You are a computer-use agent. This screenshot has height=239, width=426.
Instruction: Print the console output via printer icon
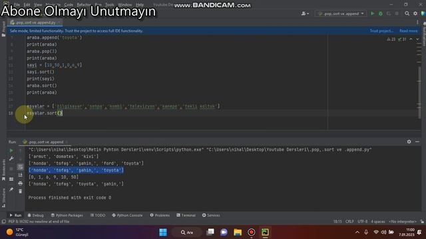pos(21,183)
